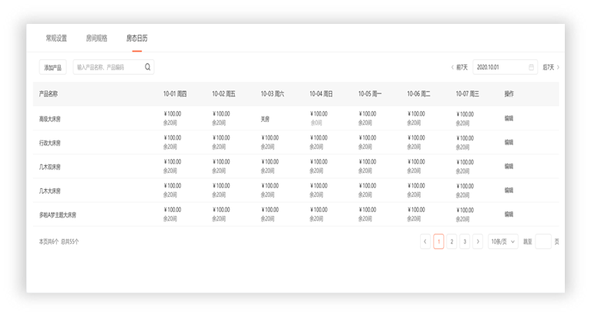Expand the 10条/页 page size dropdown

coord(503,241)
